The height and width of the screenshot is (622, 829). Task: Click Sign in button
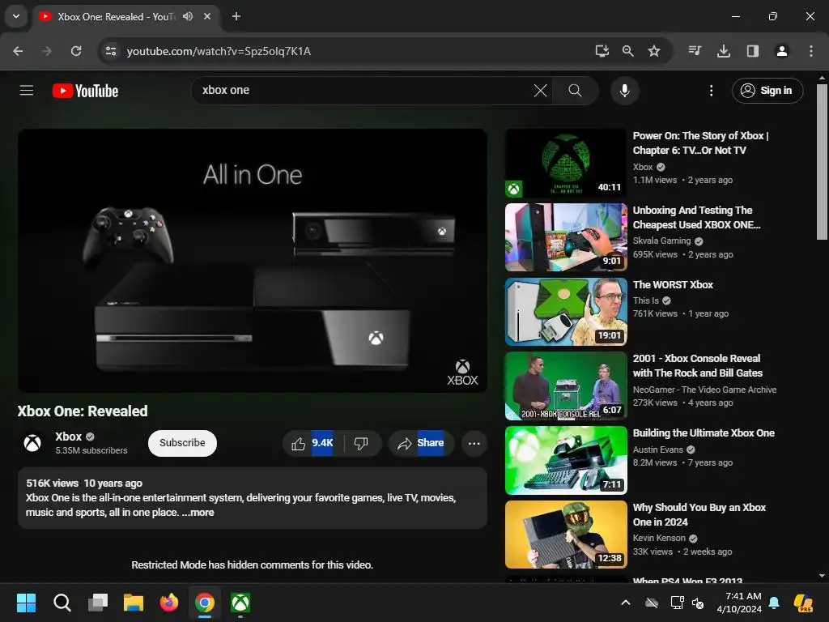click(767, 91)
